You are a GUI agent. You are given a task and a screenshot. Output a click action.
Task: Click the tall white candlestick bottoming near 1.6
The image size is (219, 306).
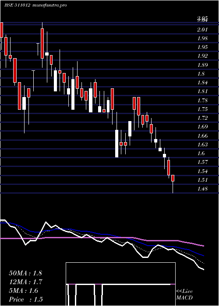coord(117,144)
